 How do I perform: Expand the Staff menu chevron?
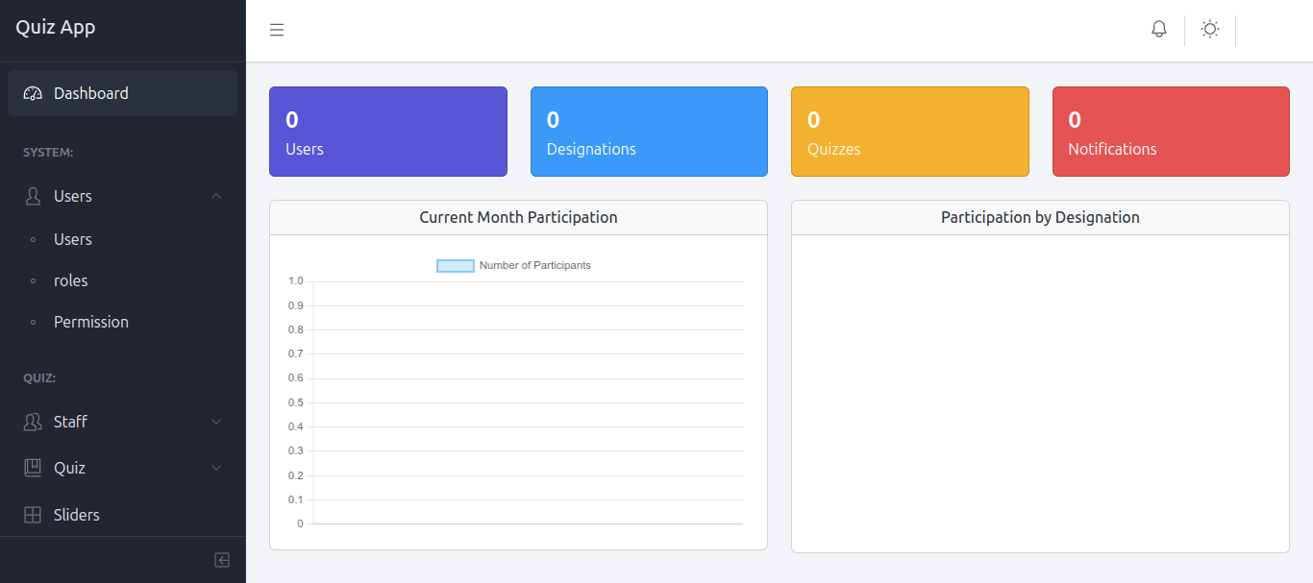click(216, 422)
